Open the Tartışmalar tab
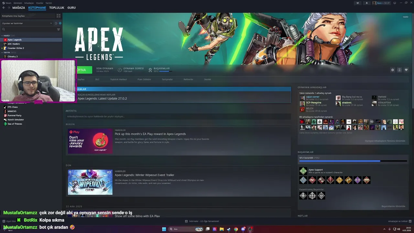The image size is (414, 233). pyautogui.click(x=167, y=79)
